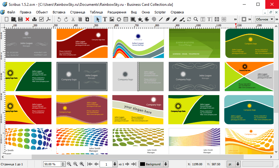Create a new document with the blank page icon
The height and width of the screenshot is (168, 279).
click(x=7, y=19)
